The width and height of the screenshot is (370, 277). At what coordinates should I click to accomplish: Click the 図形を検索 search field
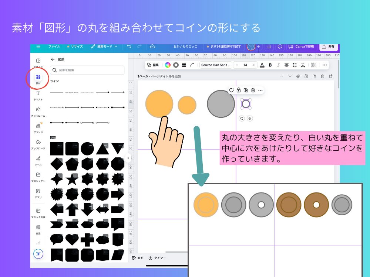(87, 70)
